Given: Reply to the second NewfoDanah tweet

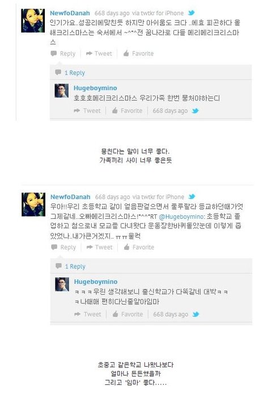Looking at the screenshot, I should (63, 247).
